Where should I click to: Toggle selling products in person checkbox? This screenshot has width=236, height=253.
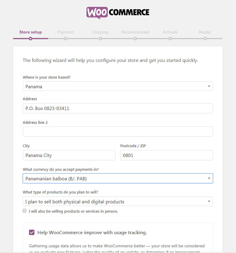tap(25, 211)
